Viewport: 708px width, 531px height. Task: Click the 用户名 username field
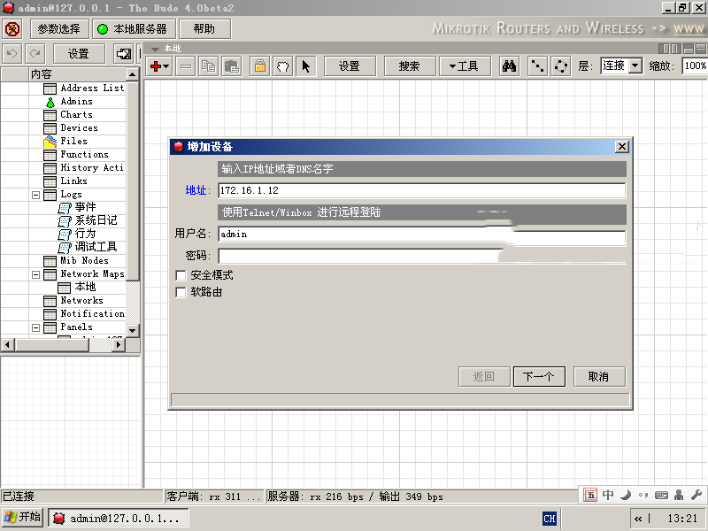422,235
